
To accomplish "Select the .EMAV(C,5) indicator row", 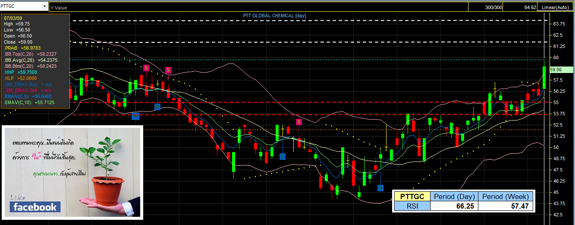I will [28, 97].
